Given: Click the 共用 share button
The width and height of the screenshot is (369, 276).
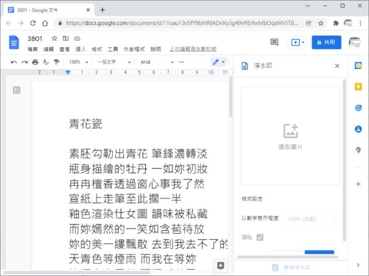Looking at the screenshot, I should (x=327, y=42).
